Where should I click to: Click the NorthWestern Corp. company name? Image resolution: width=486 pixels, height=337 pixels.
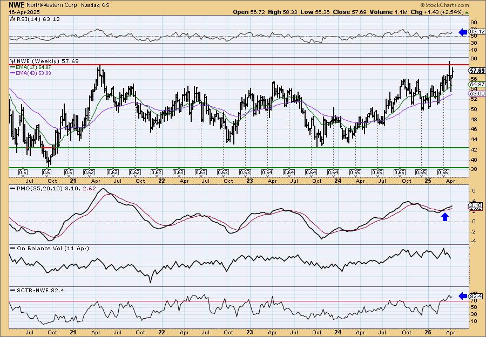53,5
